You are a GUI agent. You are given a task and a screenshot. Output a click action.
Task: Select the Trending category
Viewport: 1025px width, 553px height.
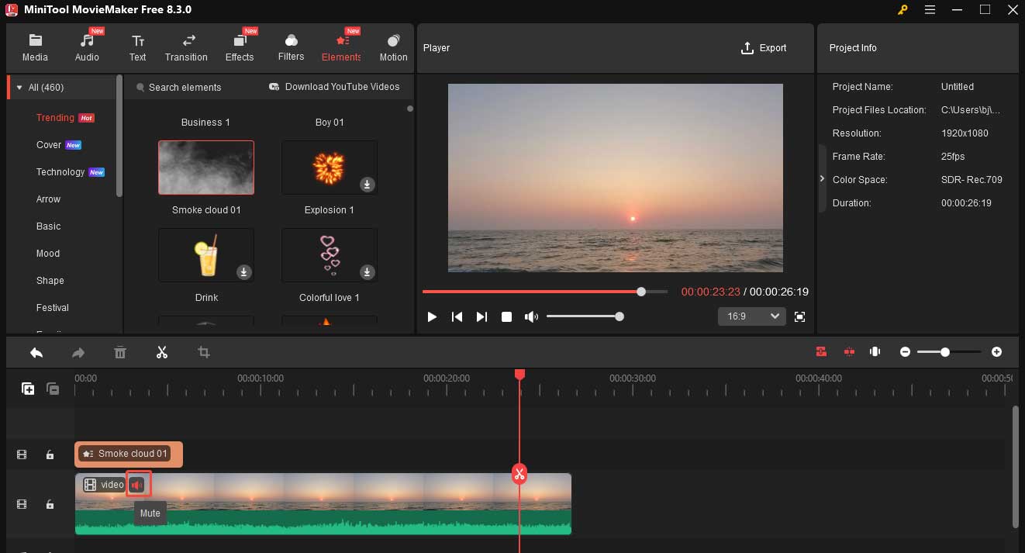coord(55,118)
